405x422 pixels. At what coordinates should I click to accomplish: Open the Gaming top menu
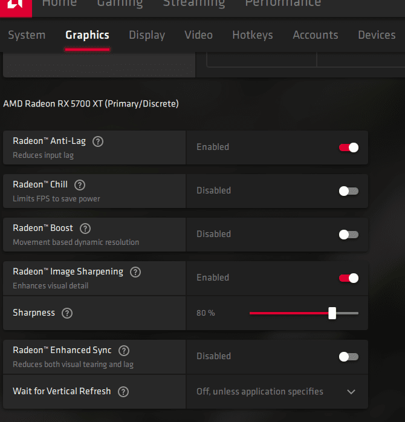point(120,4)
